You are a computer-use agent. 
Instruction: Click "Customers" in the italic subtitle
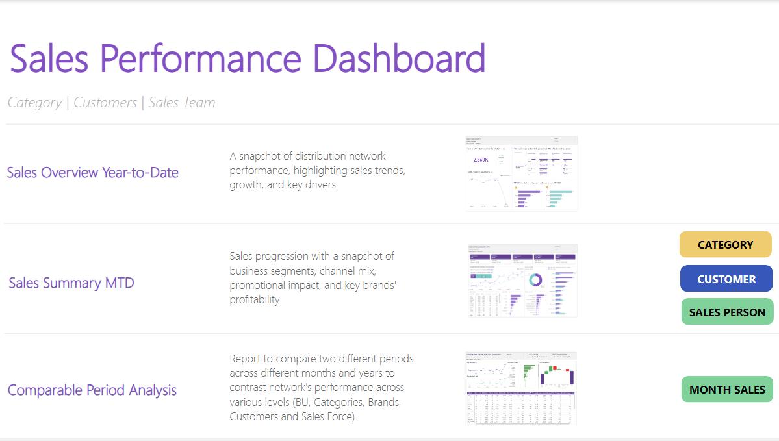point(105,103)
